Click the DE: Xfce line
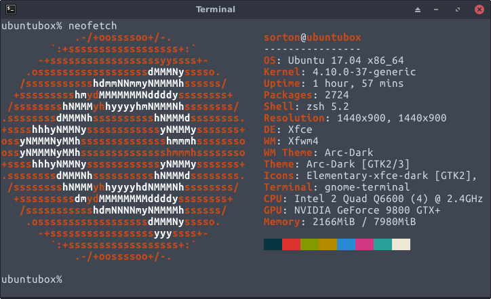Screen dimensions: 491x299 (288, 129)
